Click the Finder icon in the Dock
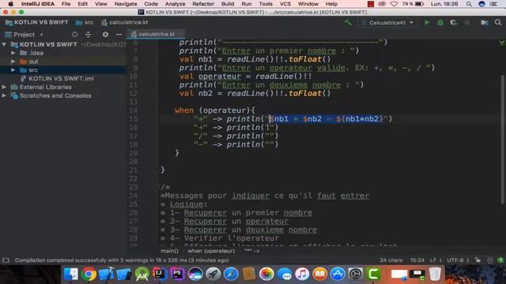506x284 pixels. point(70,275)
